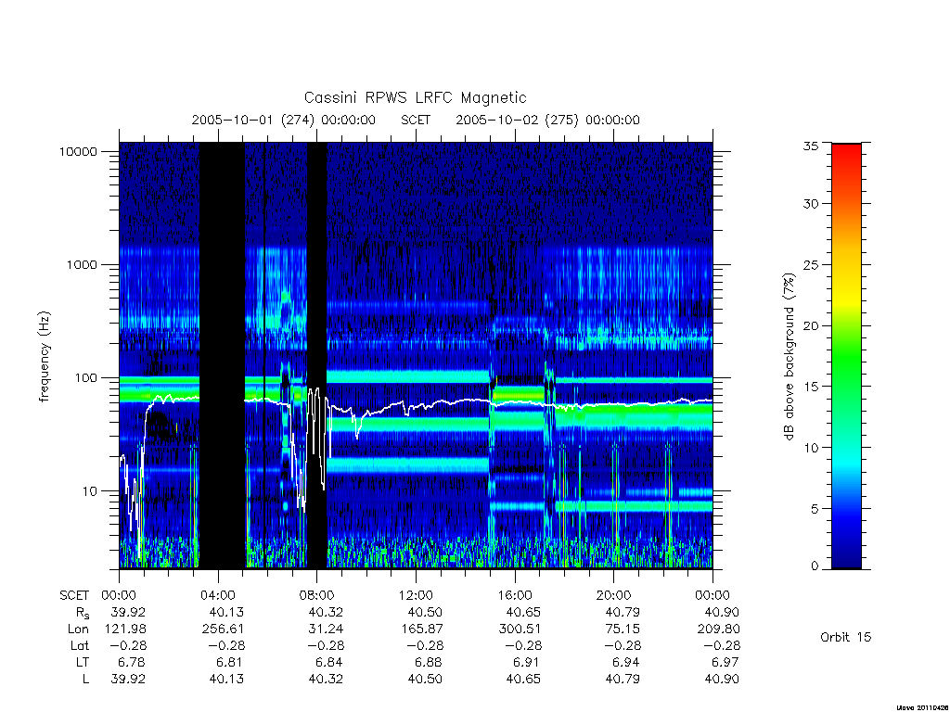The height and width of the screenshot is (712, 950).
Task: Click the 'frequency (Hz)' axis label
Action: 44,357
